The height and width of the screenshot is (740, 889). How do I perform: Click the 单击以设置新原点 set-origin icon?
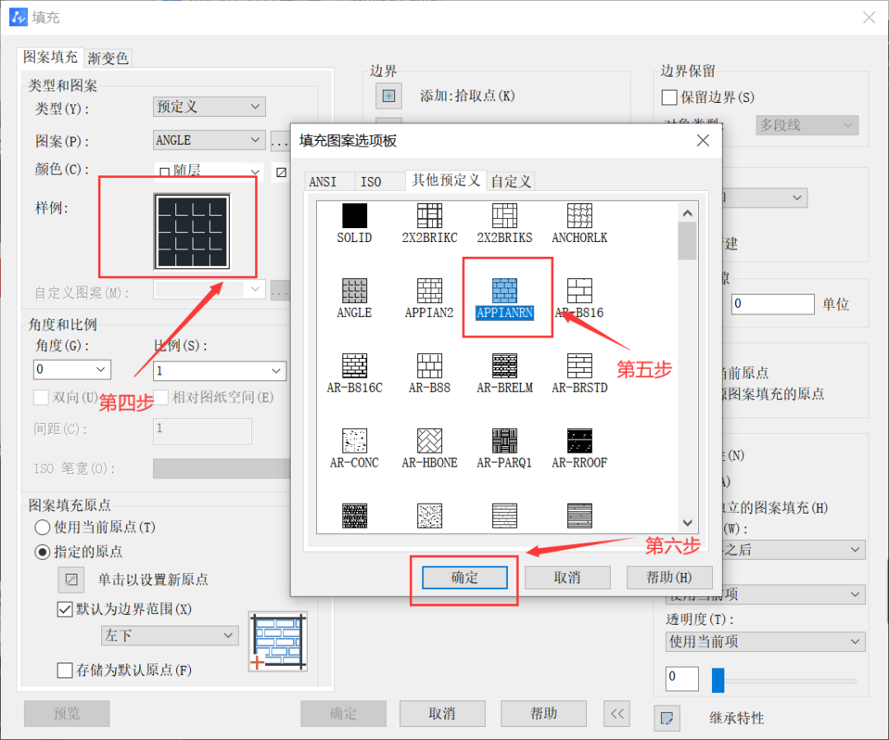tap(71, 579)
